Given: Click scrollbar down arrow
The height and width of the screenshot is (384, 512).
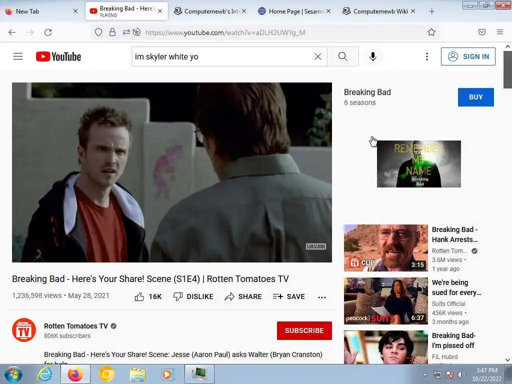Looking at the screenshot, I should click(x=507, y=360).
